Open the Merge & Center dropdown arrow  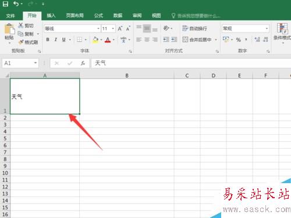216,40
